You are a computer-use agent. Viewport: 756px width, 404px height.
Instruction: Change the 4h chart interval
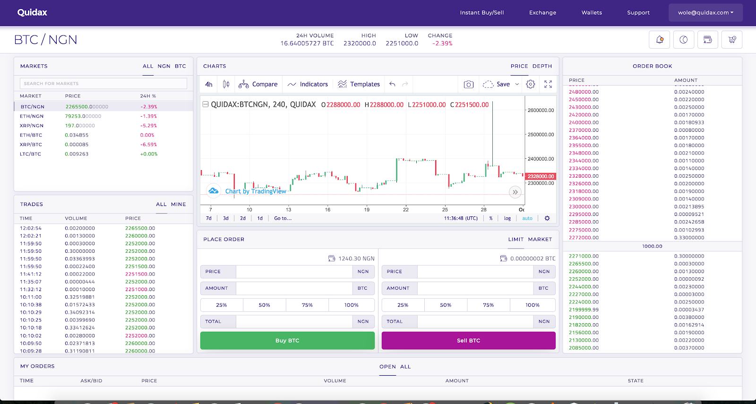209,84
